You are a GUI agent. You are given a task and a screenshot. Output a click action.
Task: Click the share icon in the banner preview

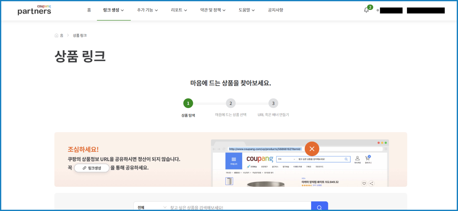click(x=371, y=184)
